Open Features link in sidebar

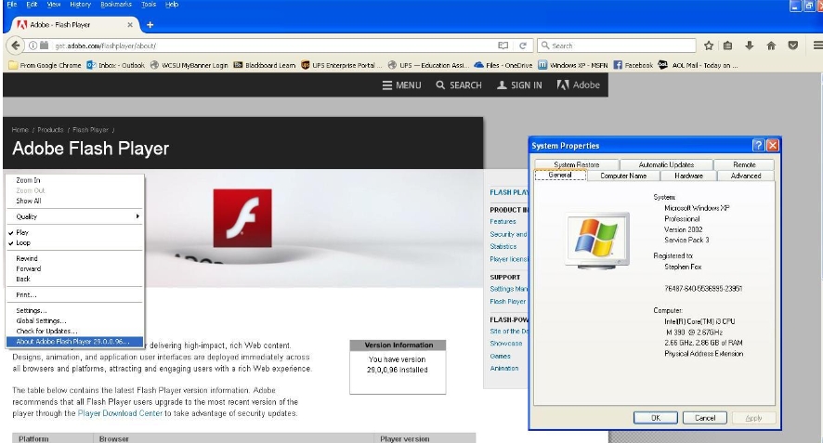[503, 221]
